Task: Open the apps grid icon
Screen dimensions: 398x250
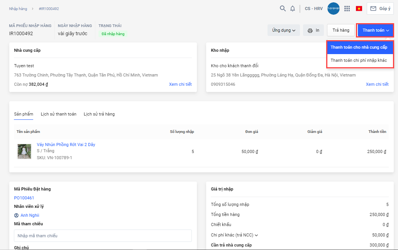Action: (x=347, y=9)
